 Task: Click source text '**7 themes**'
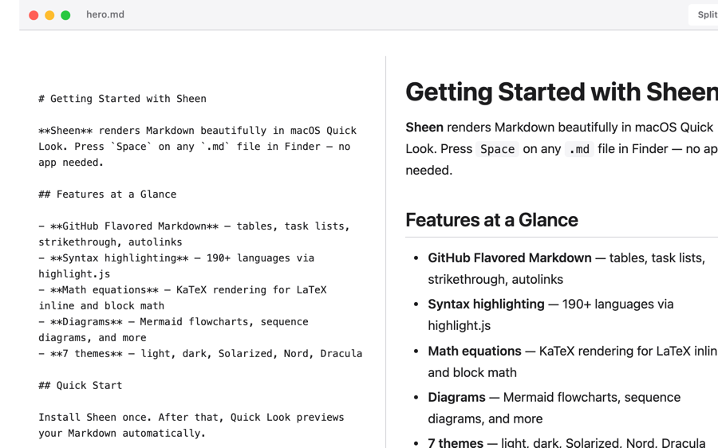[x=86, y=354]
